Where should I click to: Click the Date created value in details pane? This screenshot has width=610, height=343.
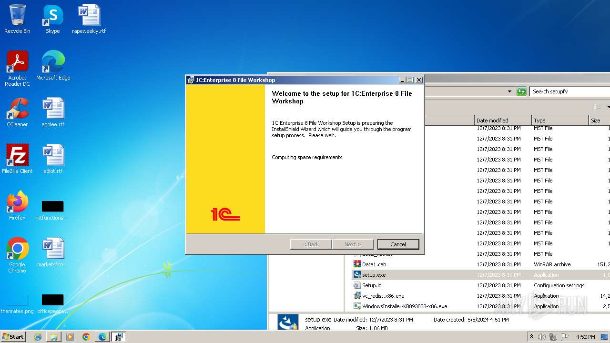tap(488, 320)
